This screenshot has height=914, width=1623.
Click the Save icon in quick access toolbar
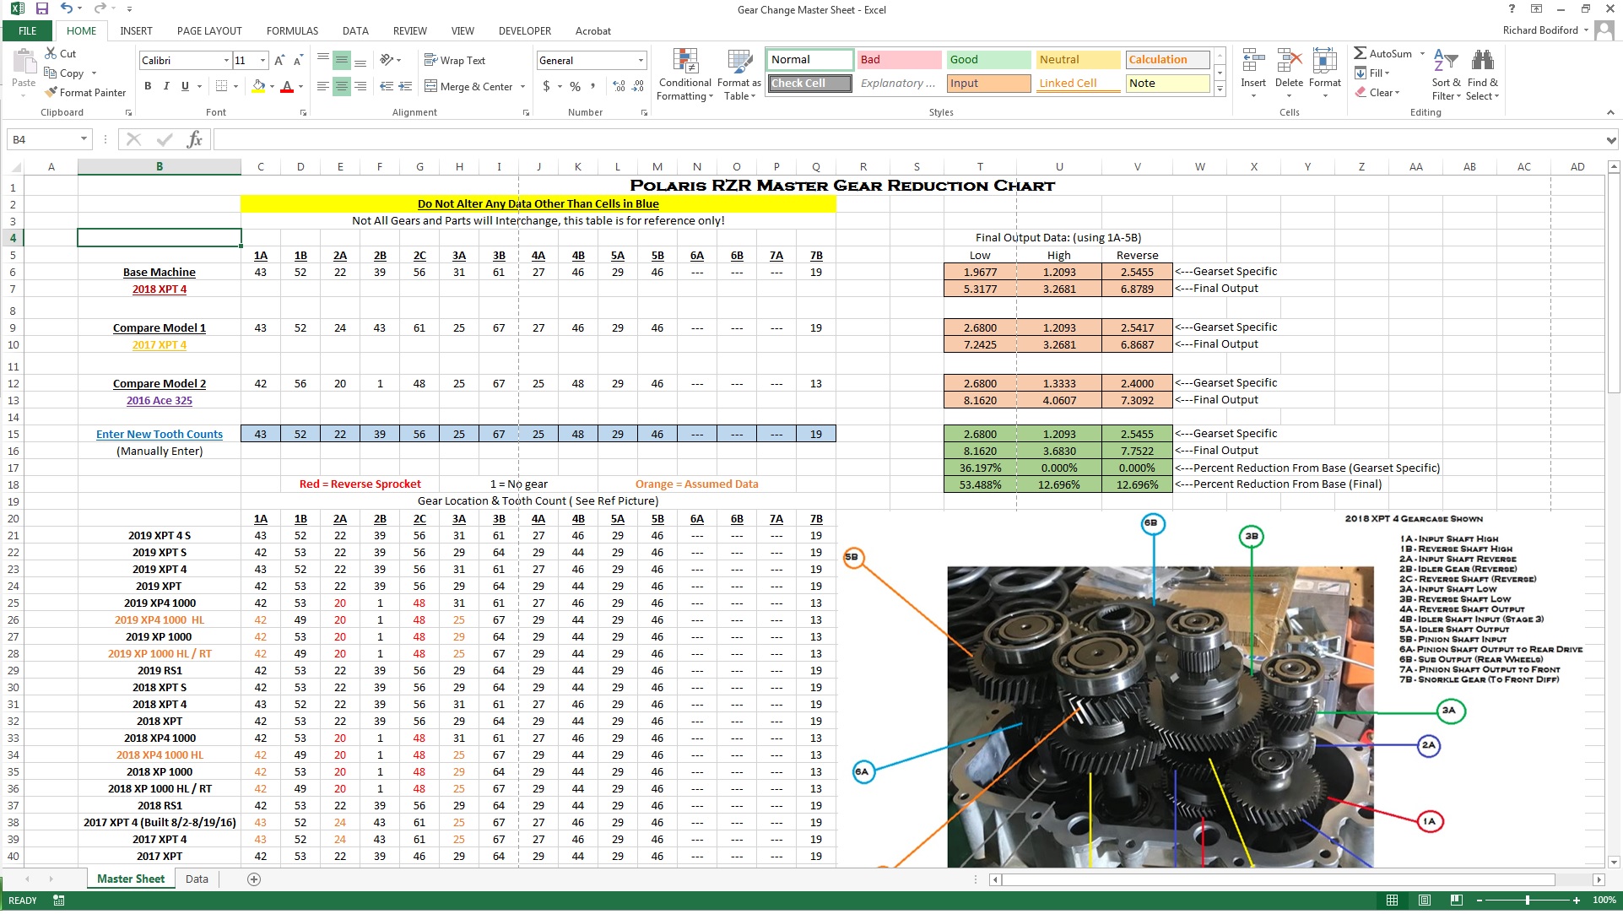pos(41,9)
